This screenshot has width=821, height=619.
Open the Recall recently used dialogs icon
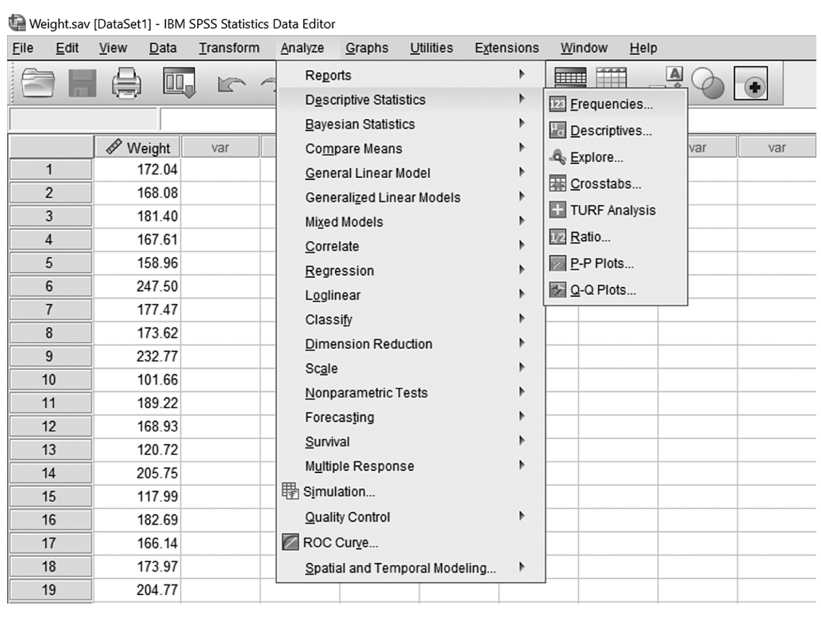pyautogui.click(x=179, y=82)
